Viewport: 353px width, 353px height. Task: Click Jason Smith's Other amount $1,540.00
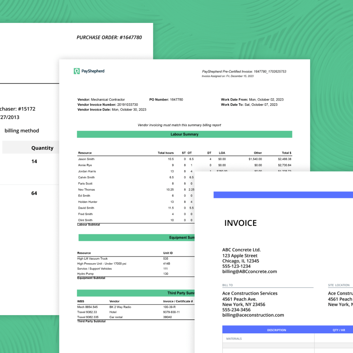tap(255, 159)
